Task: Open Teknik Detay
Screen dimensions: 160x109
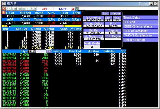Action: pos(141,18)
